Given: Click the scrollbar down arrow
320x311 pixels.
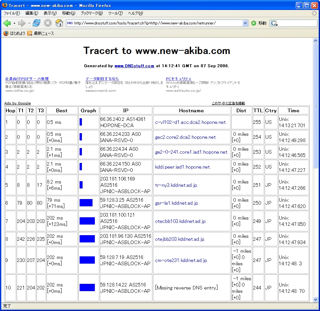Looking at the screenshot, I should (x=315, y=300).
